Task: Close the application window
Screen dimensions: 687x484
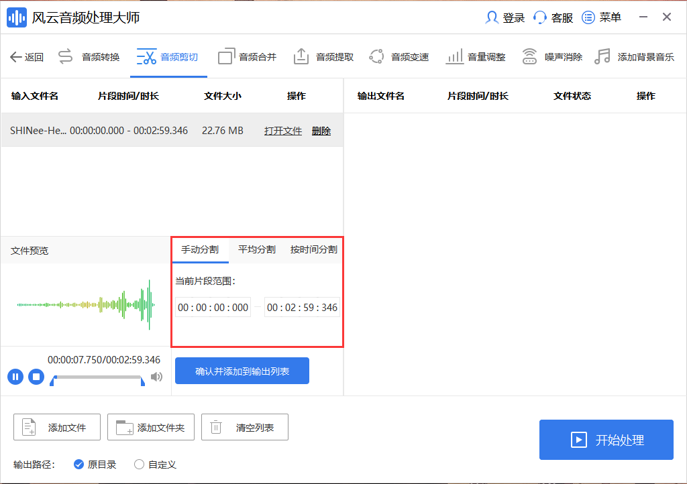Action: tap(667, 17)
